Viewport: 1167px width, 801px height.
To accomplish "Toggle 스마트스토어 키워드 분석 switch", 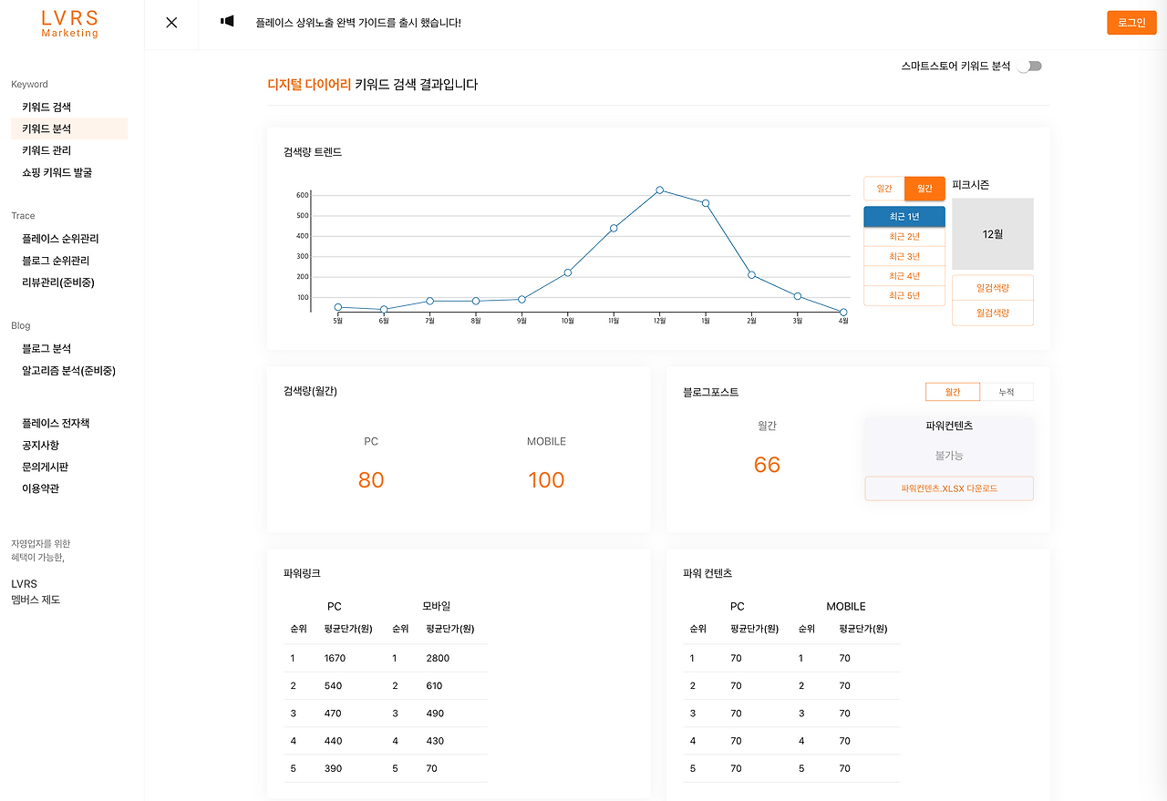I will click(1030, 66).
